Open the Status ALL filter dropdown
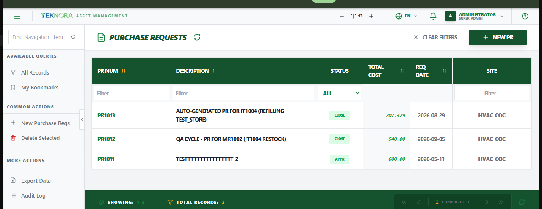The width and height of the screenshot is (542, 209). (x=340, y=93)
